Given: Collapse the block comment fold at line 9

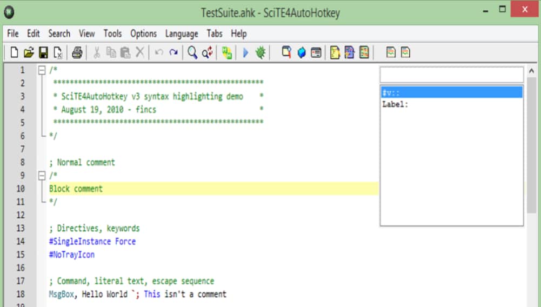Looking at the screenshot, I should point(42,176).
